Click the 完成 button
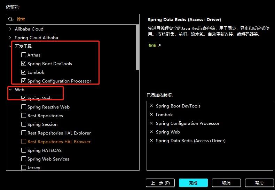The width and height of the screenshot is (275, 190). click(x=193, y=183)
